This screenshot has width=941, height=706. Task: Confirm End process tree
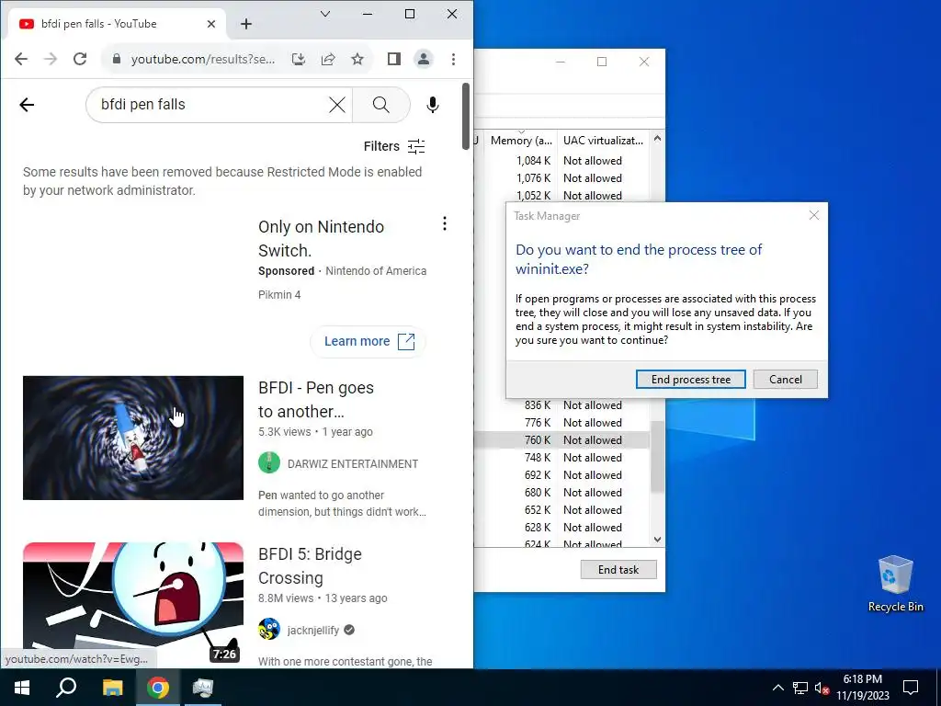(691, 380)
